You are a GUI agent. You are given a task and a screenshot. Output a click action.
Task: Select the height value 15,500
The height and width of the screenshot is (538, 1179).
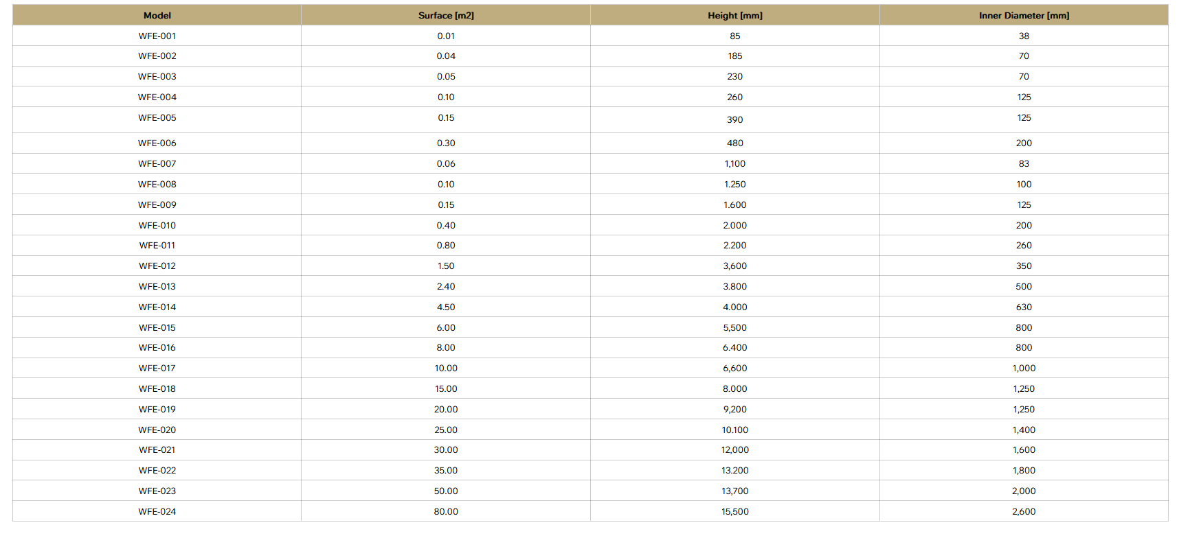pos(735,512)
